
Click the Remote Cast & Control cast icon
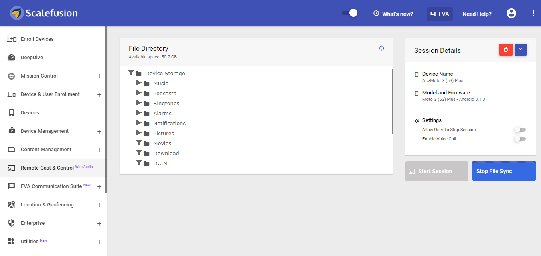coord(12,168)
